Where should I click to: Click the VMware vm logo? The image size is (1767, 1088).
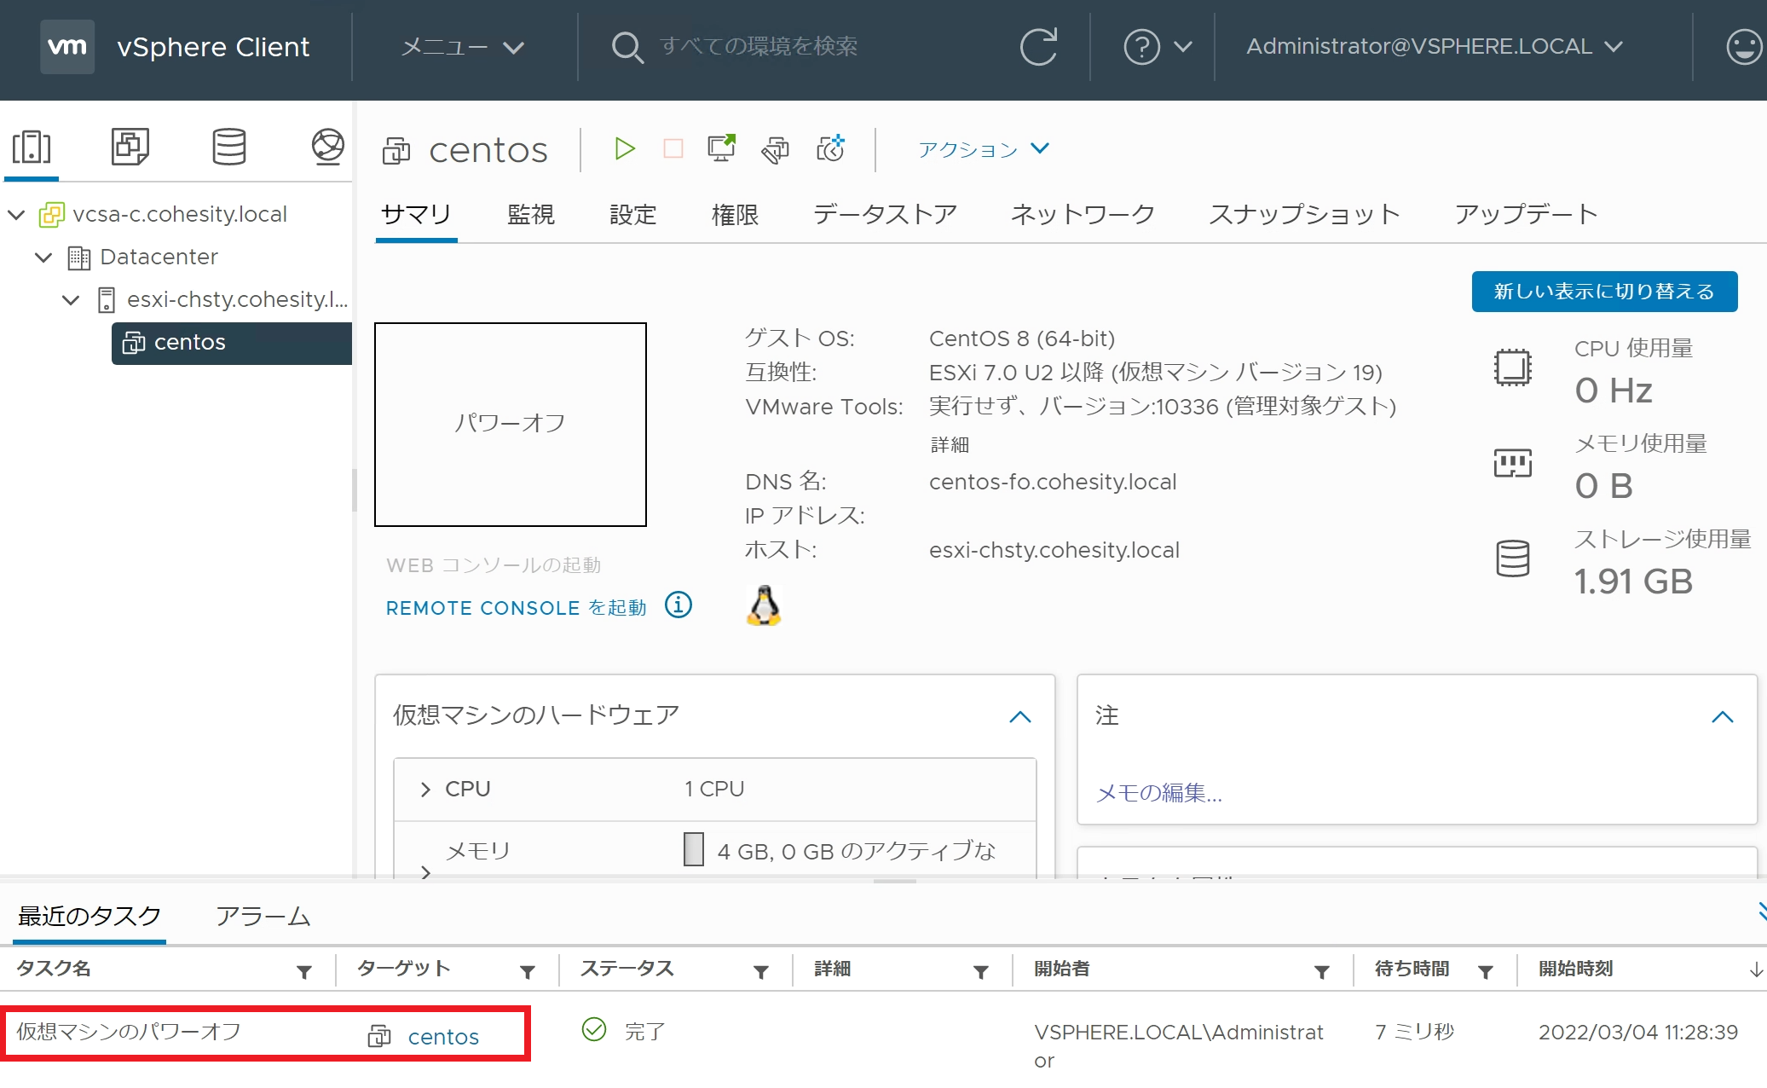point(67,47)
